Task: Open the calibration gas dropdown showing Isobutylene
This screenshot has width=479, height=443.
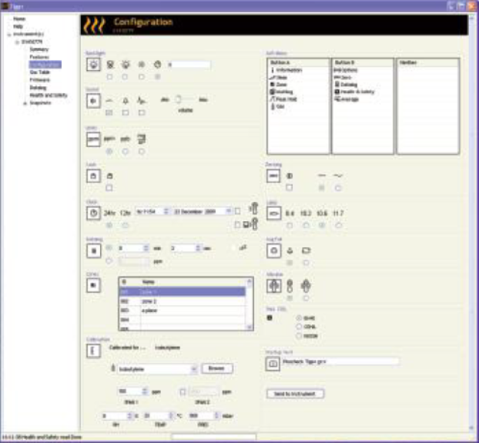Action: point(193,369)
